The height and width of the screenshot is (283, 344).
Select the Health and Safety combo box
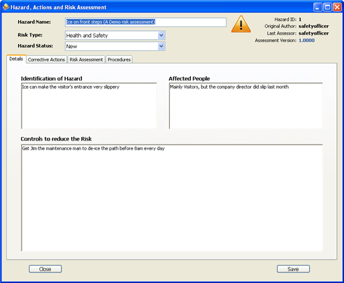pyautogui.click(x=115, y=36)
